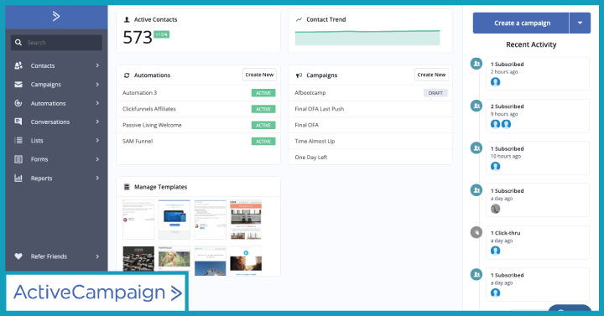Image resolution: width=604 pixels, height=316 pixels.
Task: Click the 573 active contacts number
Action: pyautogui.click(x=138, y=38)
